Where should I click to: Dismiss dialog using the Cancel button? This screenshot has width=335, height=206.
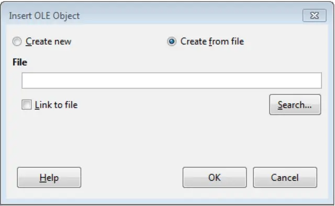pyautogui.click(x=285, y=177)
